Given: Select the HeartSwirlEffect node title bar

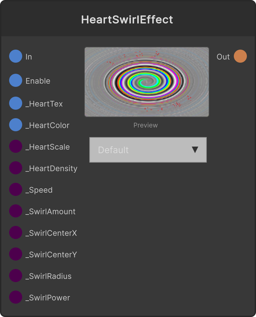Looking at the screenshot, I should [x=128, y=19].
